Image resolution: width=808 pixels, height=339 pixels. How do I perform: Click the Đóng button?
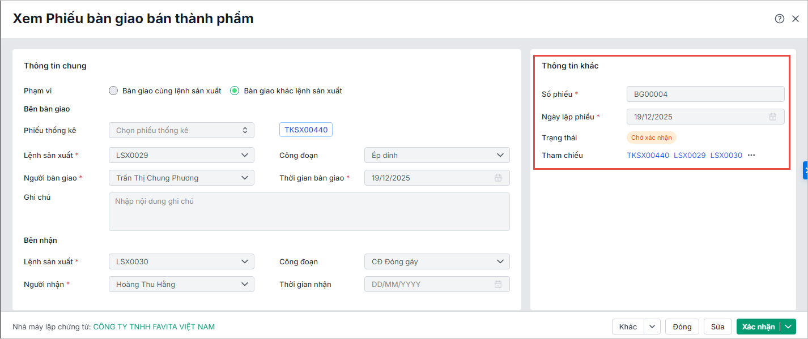(x=682, y=327)
